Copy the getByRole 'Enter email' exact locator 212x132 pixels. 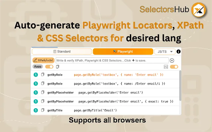(43, 75)
